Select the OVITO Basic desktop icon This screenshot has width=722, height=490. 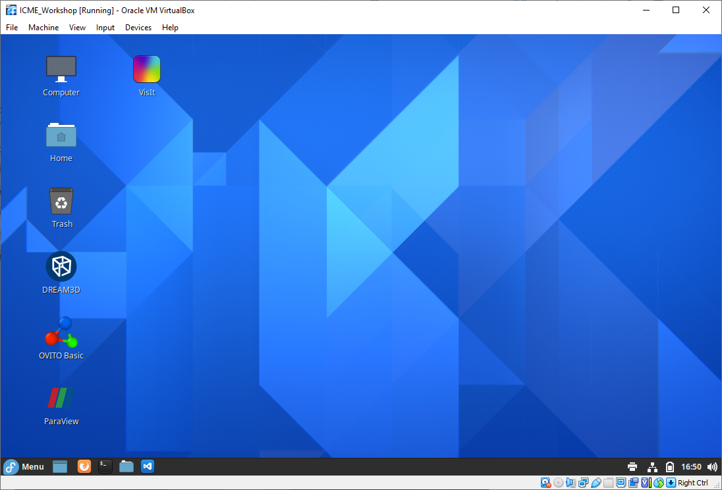tap(61, 338)
